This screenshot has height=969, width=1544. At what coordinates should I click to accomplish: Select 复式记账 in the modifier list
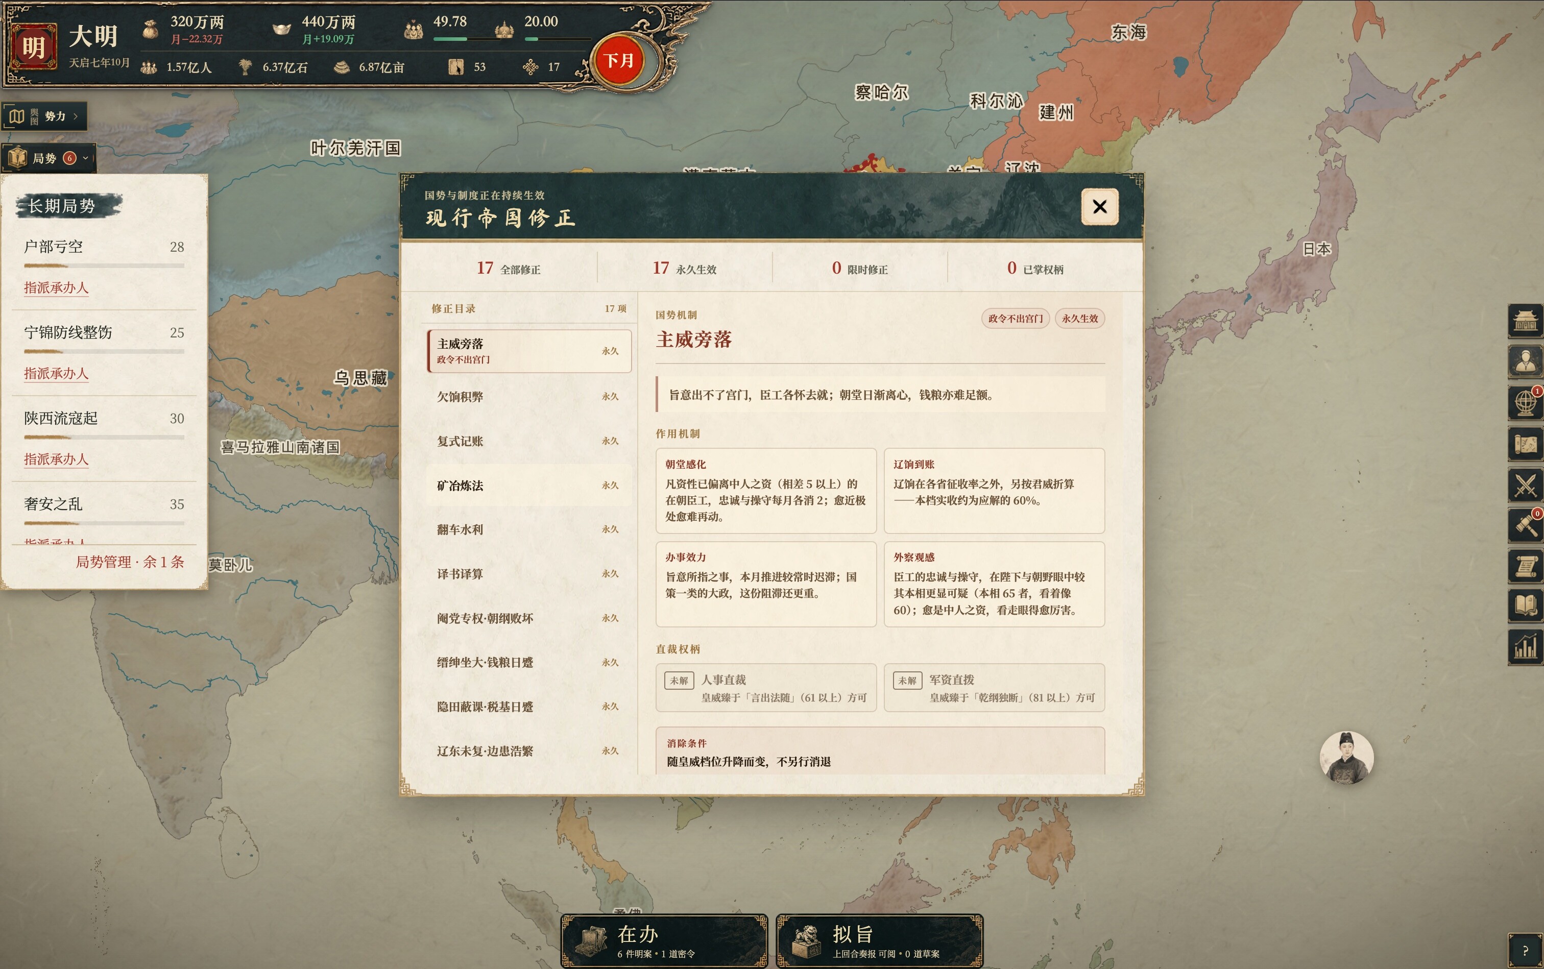pos(529,441)
